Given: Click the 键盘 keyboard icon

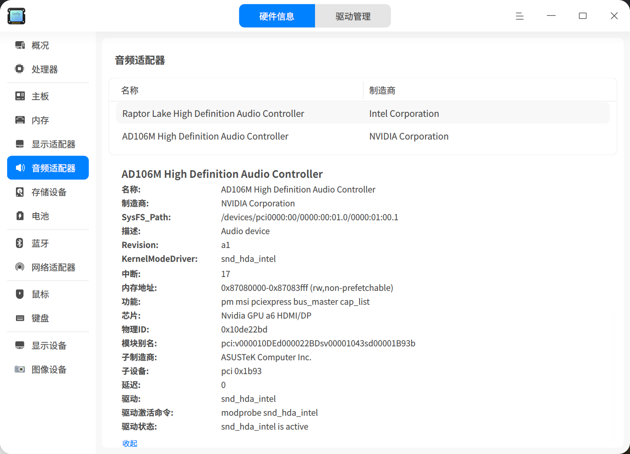Looking at the screenshot, I should (20, 318).
